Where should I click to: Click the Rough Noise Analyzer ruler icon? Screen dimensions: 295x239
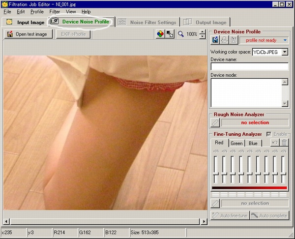pyautogui.click(x=215, y=123)
